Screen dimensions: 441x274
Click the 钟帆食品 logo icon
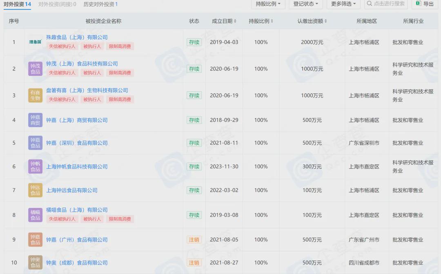coord(35,166)
